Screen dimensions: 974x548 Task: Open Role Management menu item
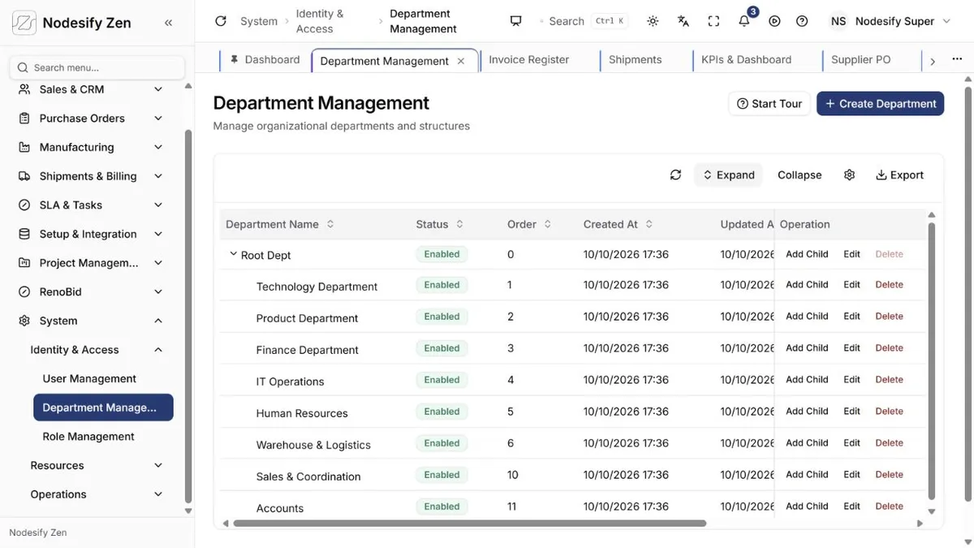coord(88,437)
